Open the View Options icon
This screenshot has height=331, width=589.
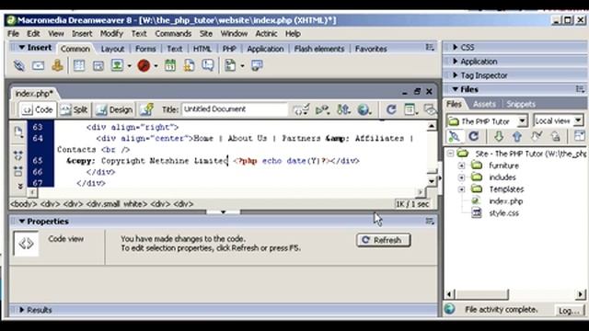410,109
